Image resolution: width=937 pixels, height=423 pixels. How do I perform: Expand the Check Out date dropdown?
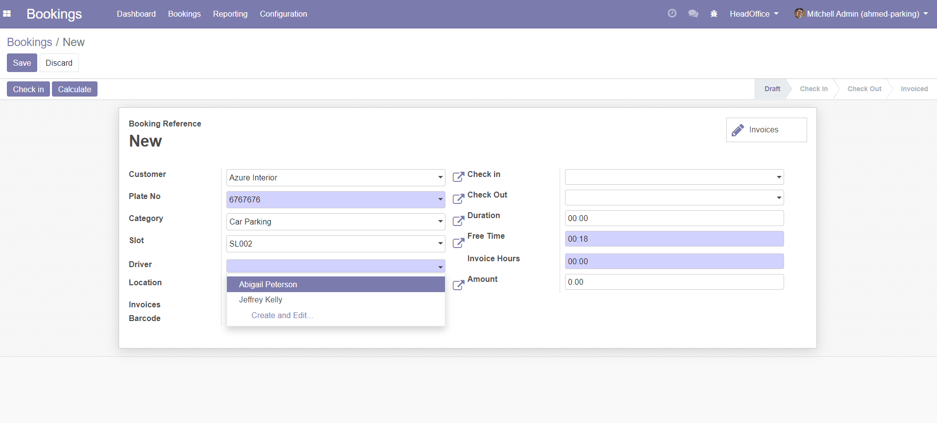[x=779, y=198]
